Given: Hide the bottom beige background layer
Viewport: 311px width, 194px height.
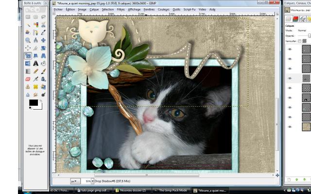Looking at the screenshot, I should tap(290, 127).
